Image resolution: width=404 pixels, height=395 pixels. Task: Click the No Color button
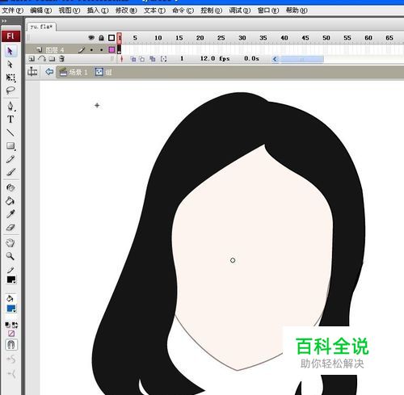point(11,334)
